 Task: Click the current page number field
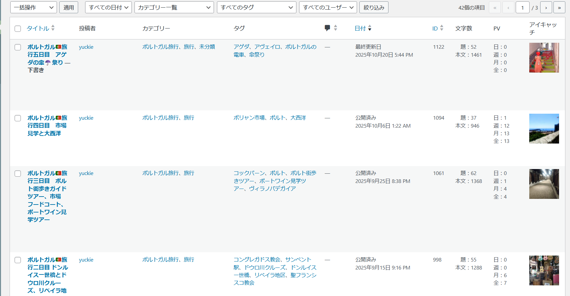pos(522,8)
